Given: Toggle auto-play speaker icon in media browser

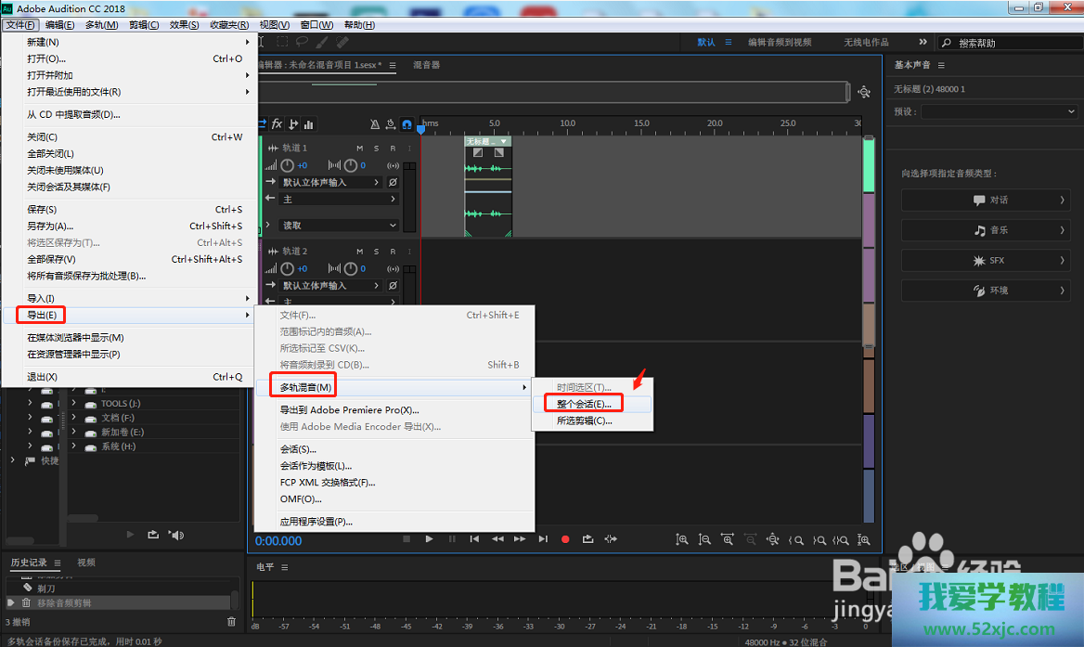Looking at the screenshot, I should click(176, 535).
